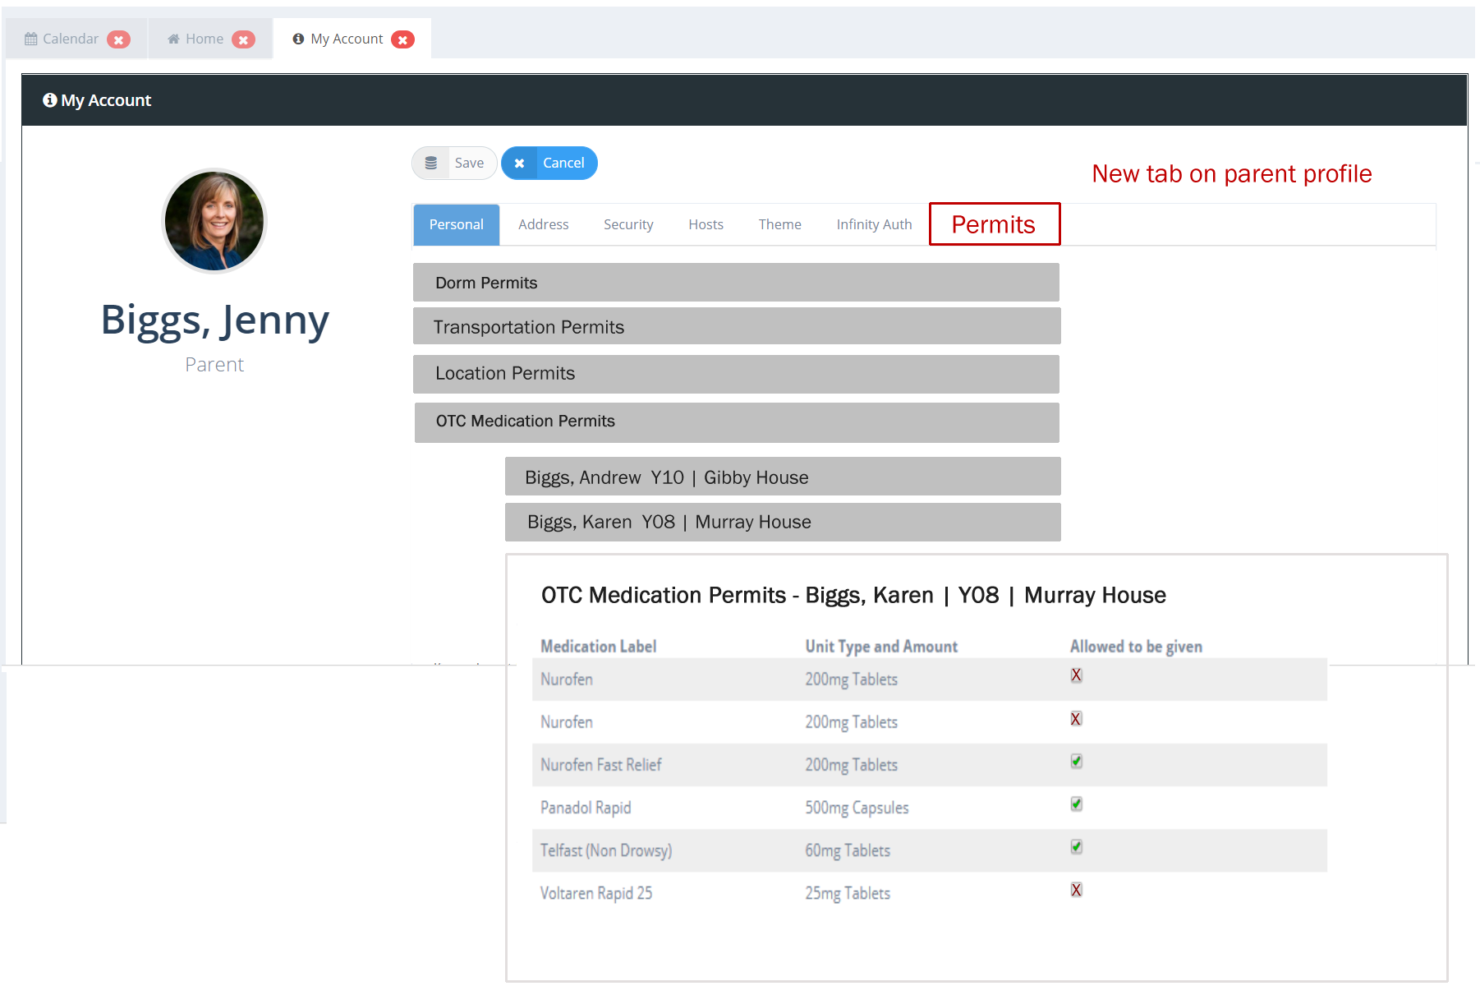Image resolution: width=1480 pixels, height=986 pixels.
Task: Toggle Telfast (Non Drowsy) permission checkbox
Action: [x=1076, y=847]
